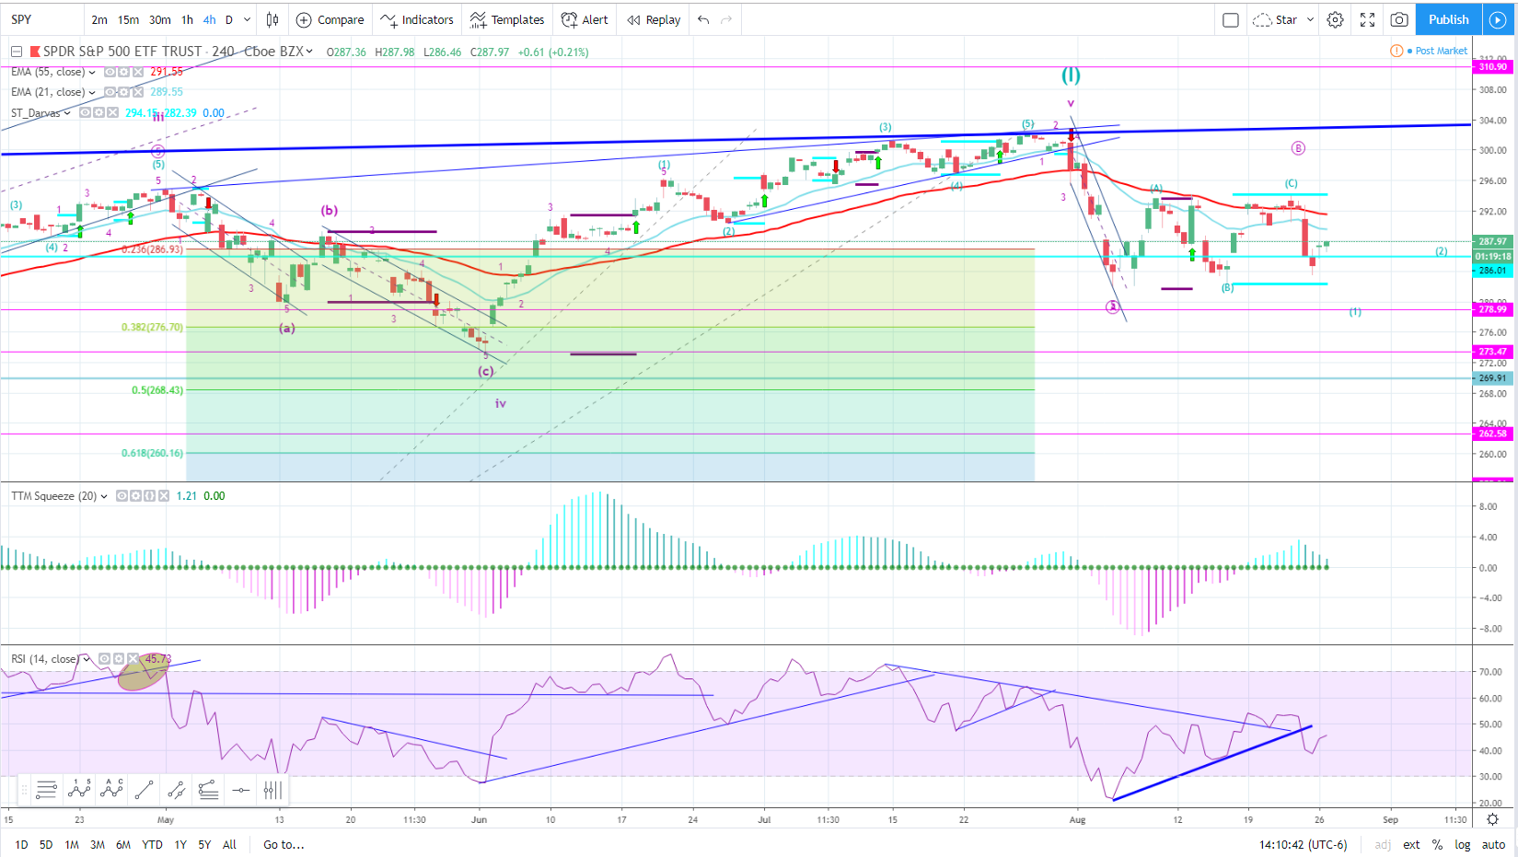Undo the last chart action
This screenshot has width=1518, height=857.
pos(703,19)
